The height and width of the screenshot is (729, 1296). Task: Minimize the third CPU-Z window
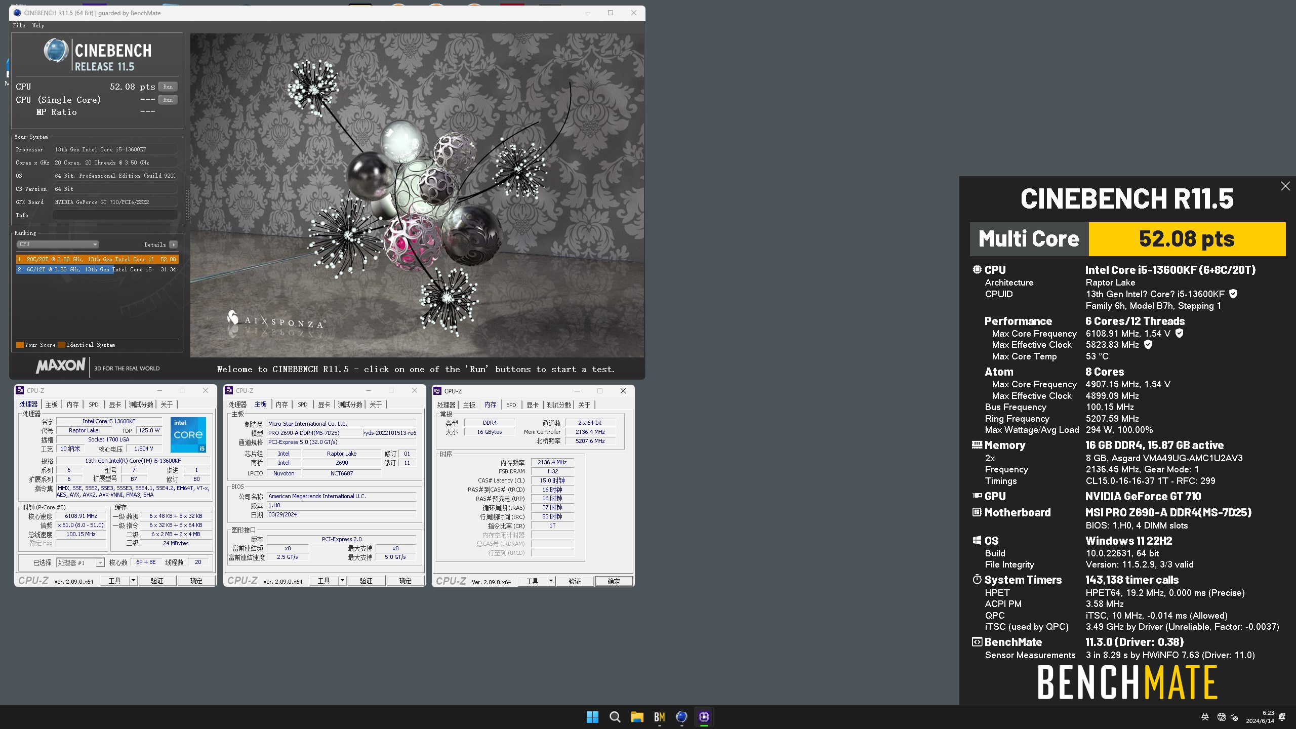tap(577, 391)
